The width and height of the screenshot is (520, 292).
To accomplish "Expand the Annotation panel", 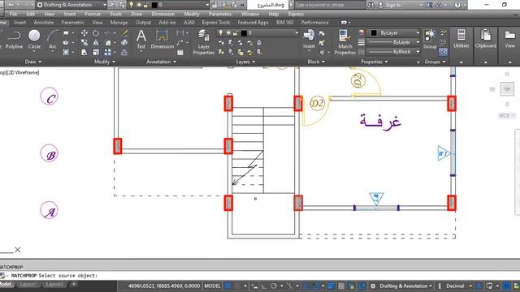I will tap(161, 62).
